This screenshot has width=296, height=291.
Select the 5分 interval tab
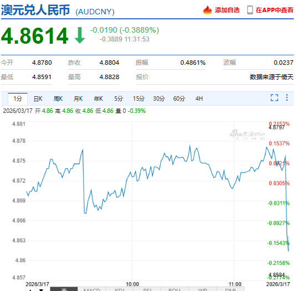click(119, 98)
